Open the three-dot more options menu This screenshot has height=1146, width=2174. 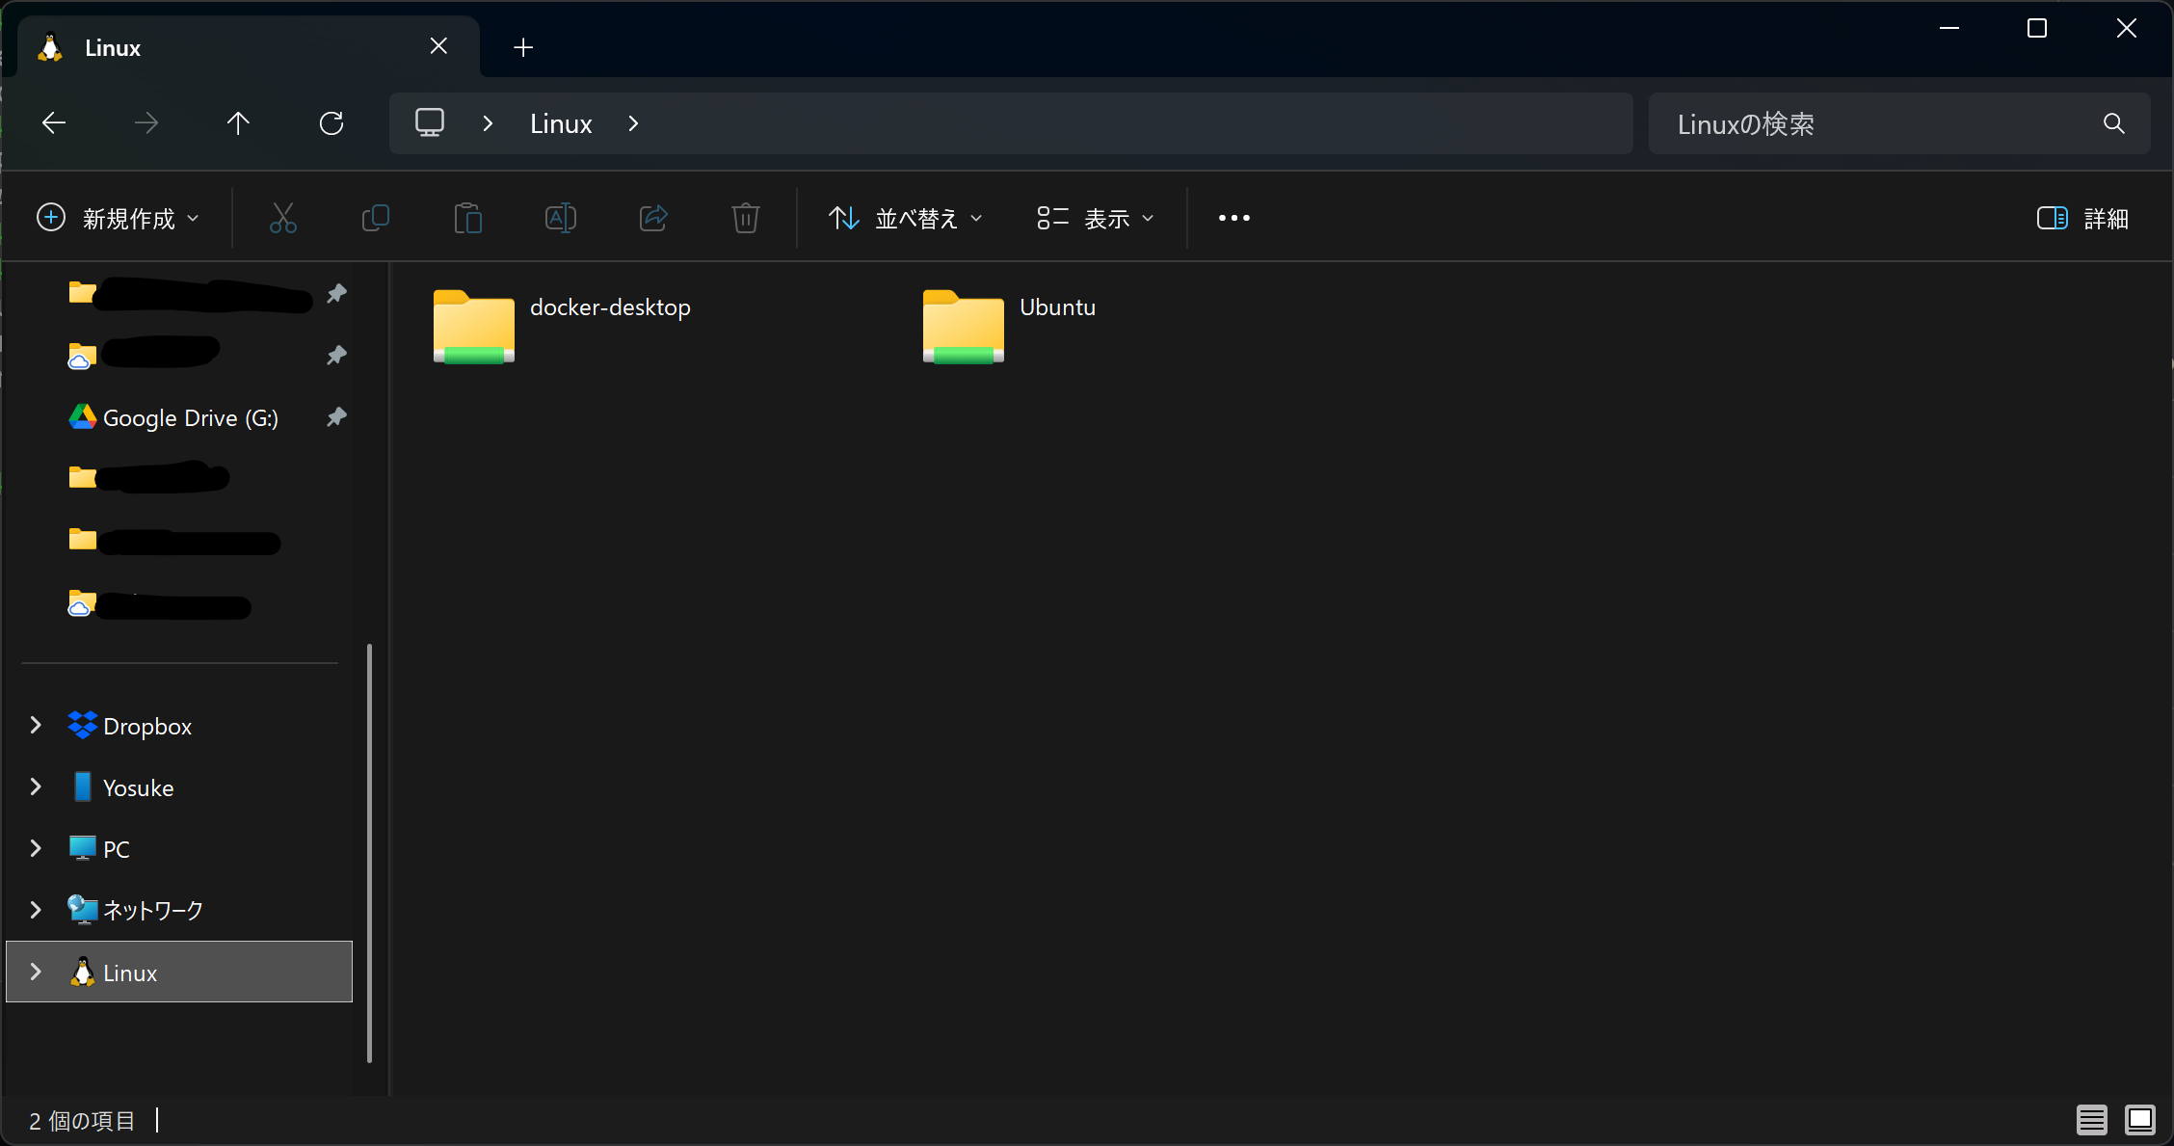point(1233,219)
